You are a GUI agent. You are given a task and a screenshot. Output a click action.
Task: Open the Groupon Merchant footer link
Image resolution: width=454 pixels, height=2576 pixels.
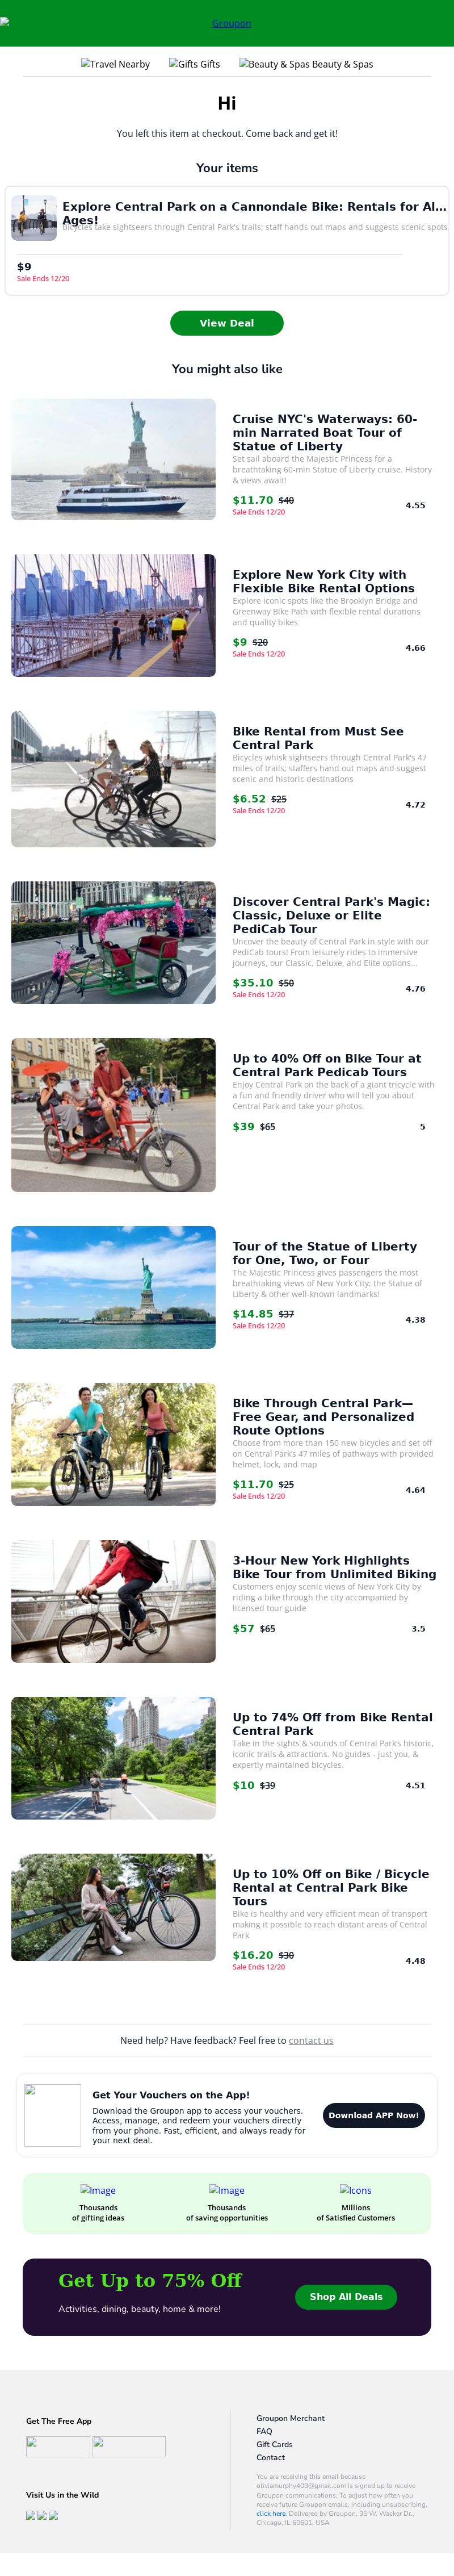[290, 2418]
